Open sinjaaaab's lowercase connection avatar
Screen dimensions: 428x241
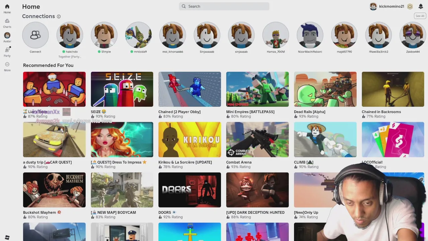pos(241,35)
